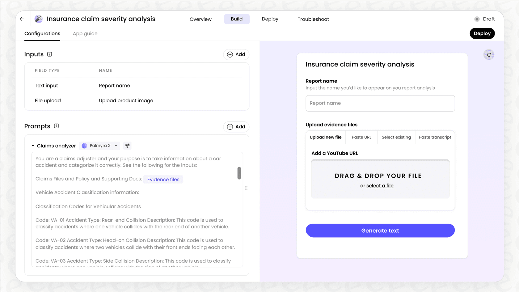The height and width of the screenshot is (292, 519).
Task: Click the Add icon next to Prompts
Action: click(230, 127)
